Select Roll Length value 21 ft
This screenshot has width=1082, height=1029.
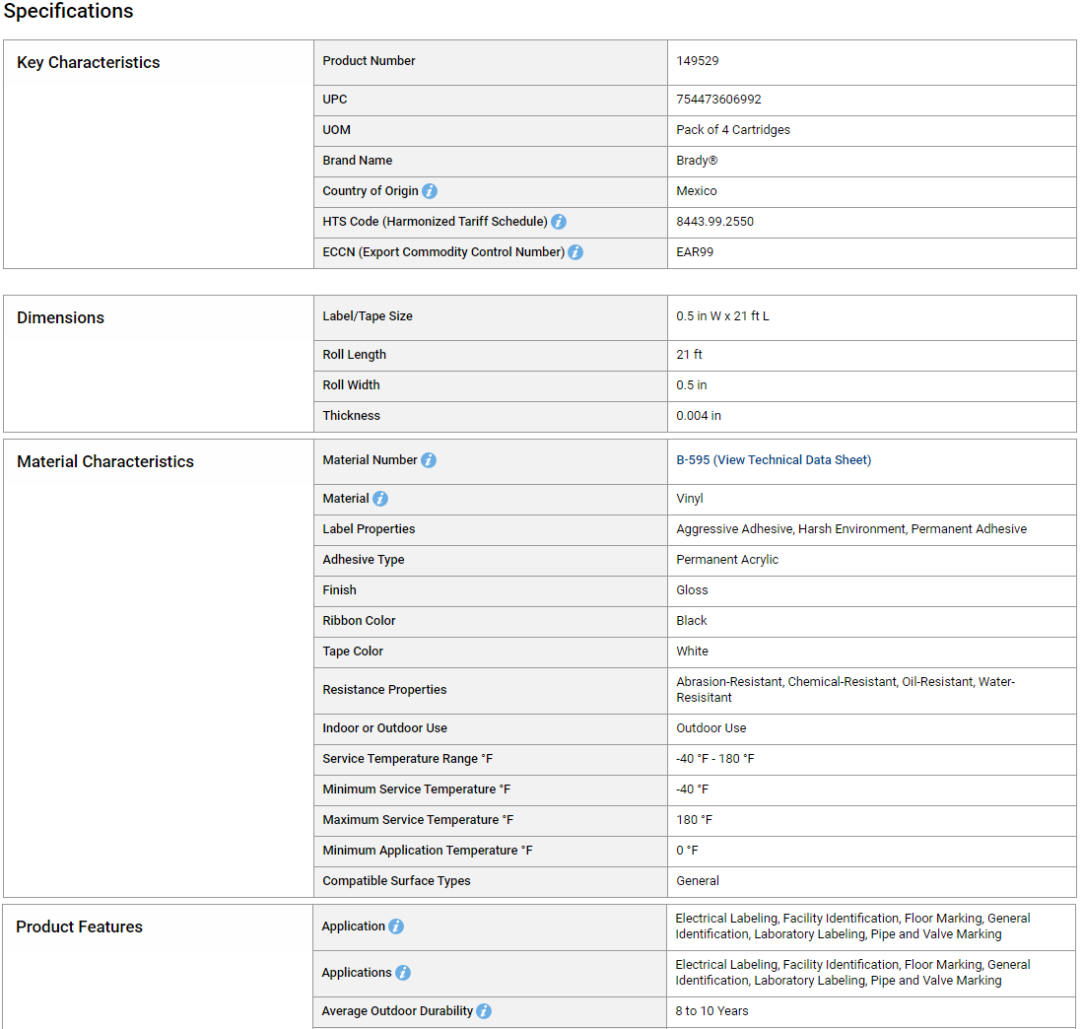pyautogui.click(x=689, y=355)
